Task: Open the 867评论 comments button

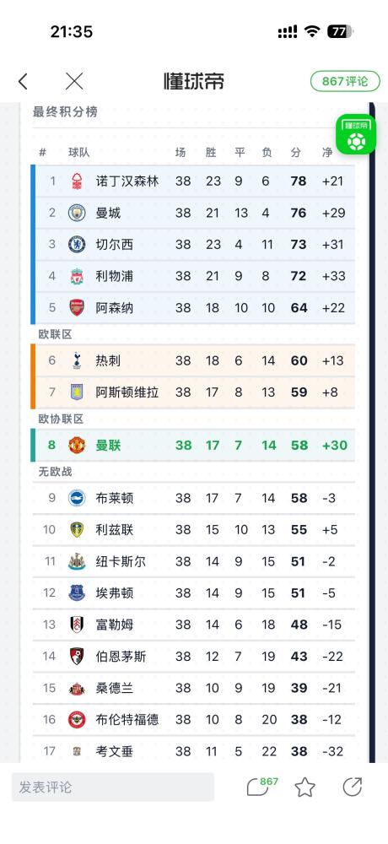Action: tap(345, 81)
